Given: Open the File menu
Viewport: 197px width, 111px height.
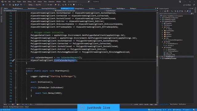Looking at the screenshot, I should pos(6,2).
